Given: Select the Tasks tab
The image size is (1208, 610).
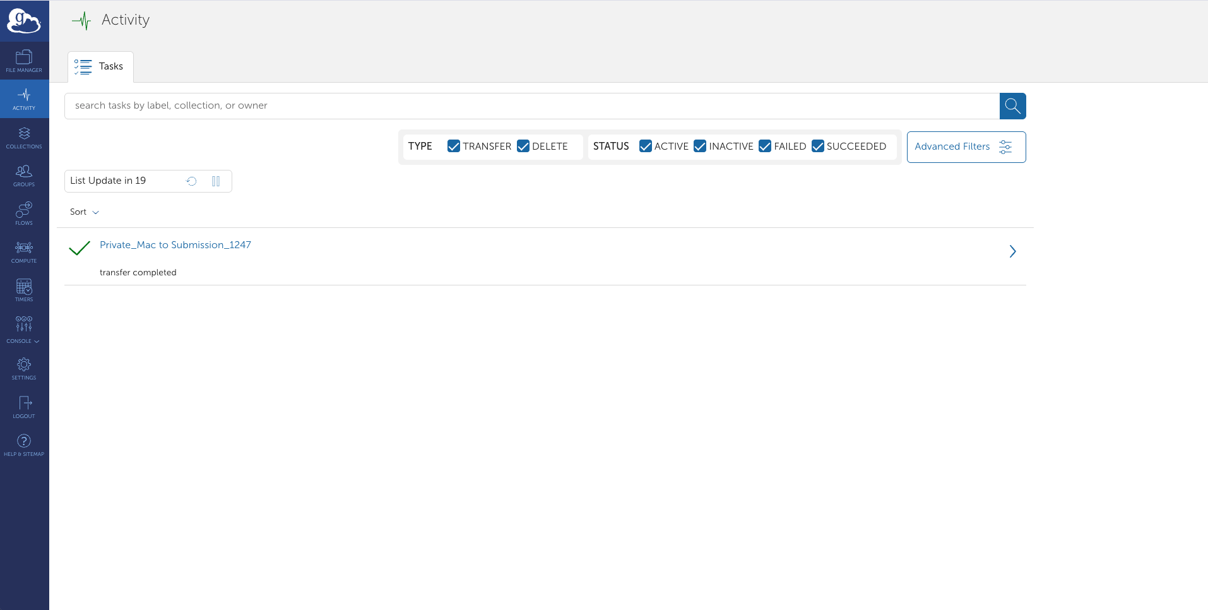Looking at the screenshot, I should pos(100,66).
